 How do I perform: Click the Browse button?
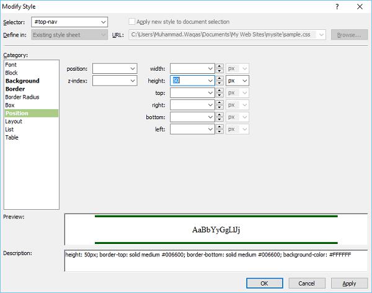click(x=349, y=35)
